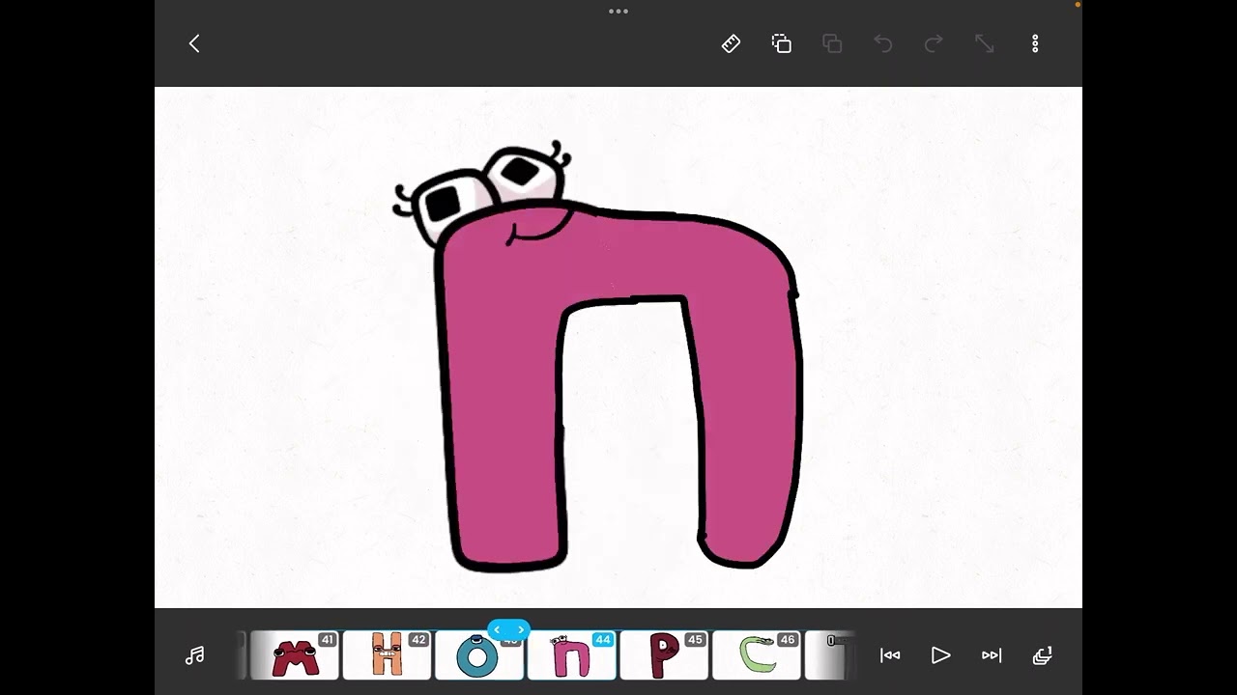The image size is (1237, 695).
Task: Select frame 41 with the red M
Action: tap(295, 655)
